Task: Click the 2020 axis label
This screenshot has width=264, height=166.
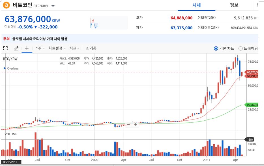Action: pos(95,160)
